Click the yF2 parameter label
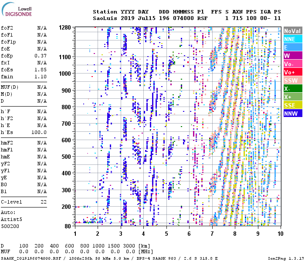The height and width of the screenshot is (261, 305). [x=5, y=164]
